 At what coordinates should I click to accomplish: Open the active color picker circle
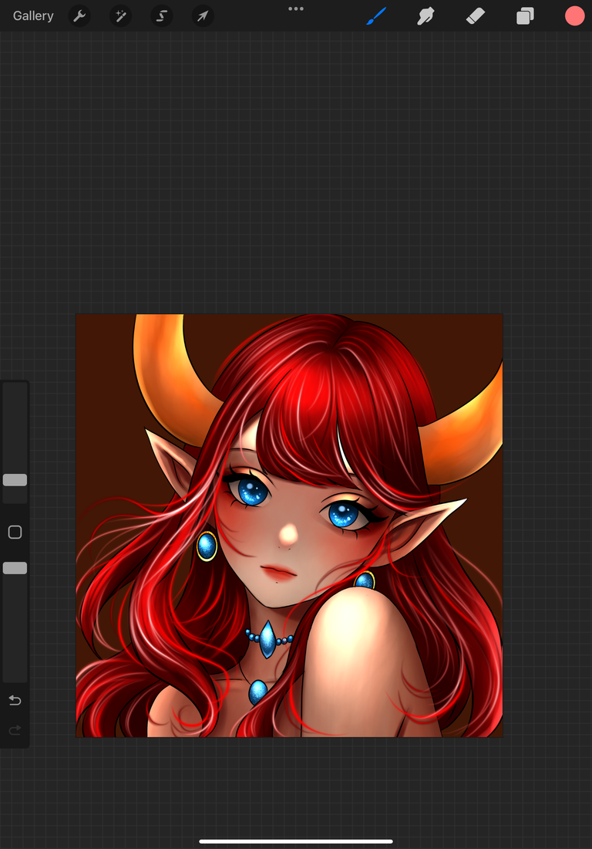pos(575,15)
